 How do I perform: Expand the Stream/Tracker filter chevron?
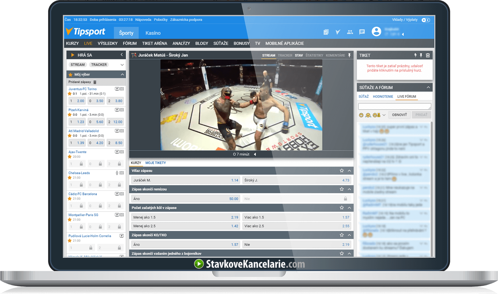(122, 65)
